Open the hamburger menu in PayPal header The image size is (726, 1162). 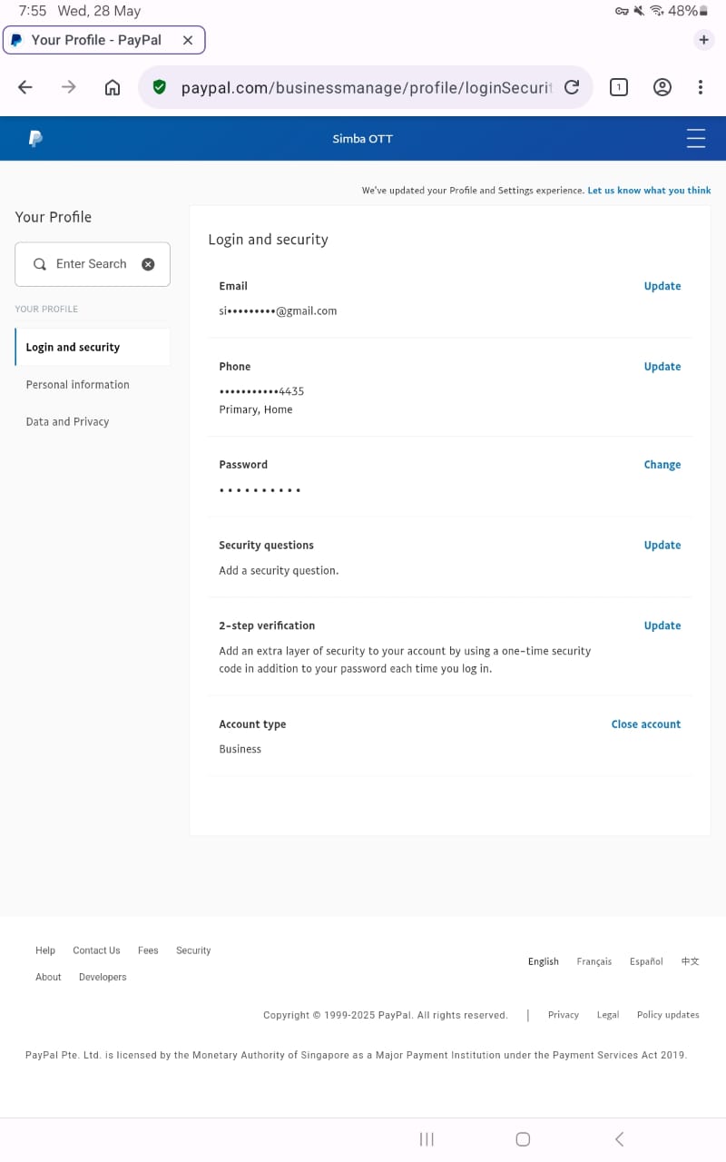695,139
